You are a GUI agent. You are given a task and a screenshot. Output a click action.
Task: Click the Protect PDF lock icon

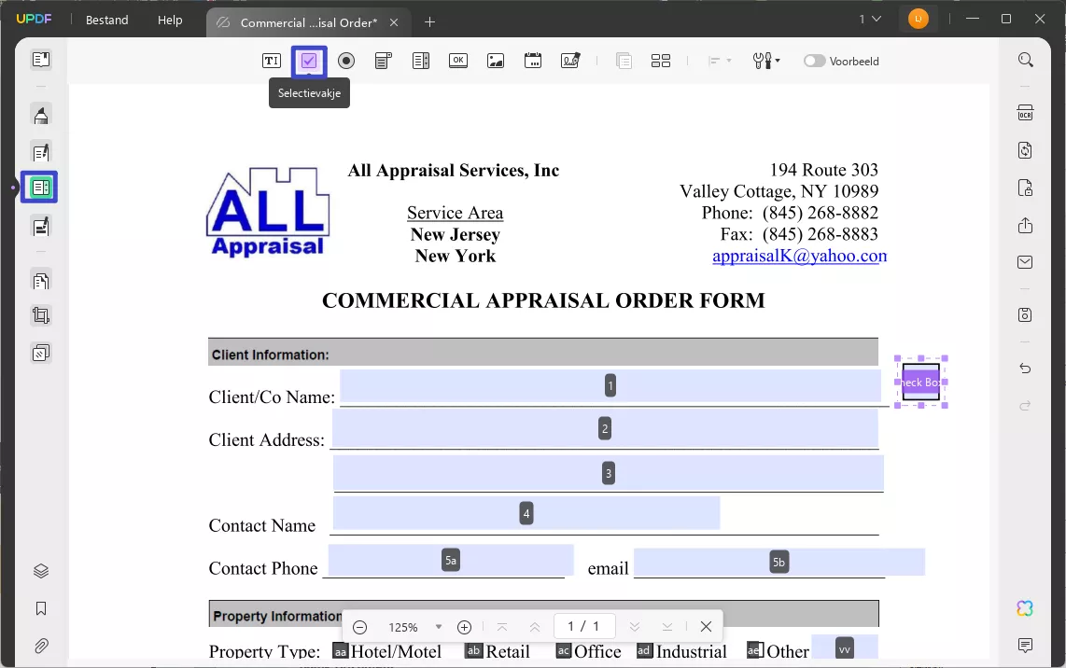tap(1025, 188)
